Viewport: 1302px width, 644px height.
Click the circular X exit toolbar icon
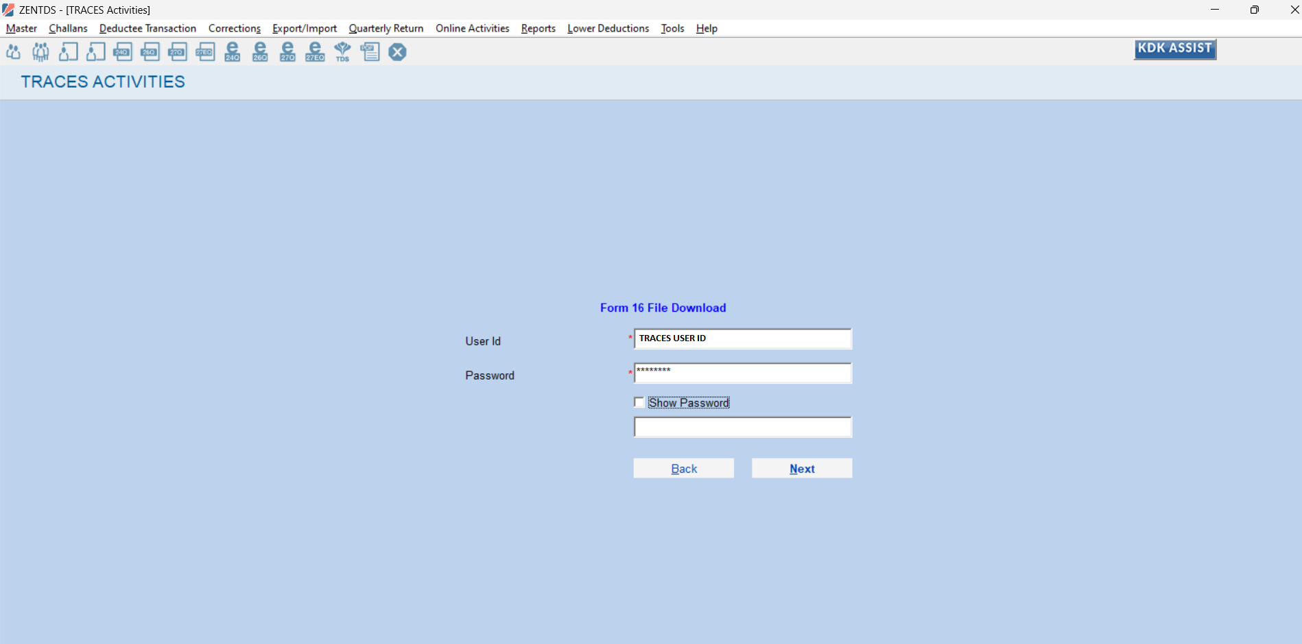click(x=397, y=52)
